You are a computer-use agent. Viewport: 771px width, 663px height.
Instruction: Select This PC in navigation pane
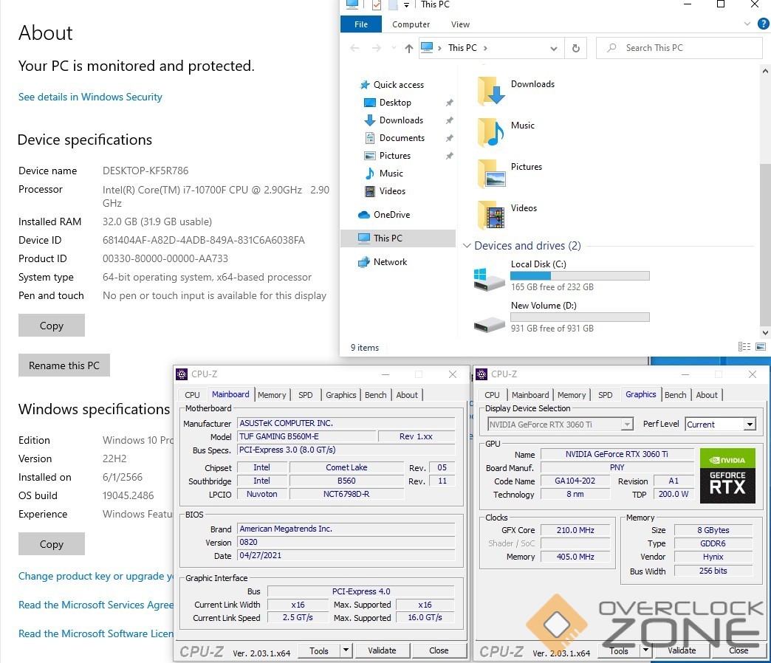coord(398,238)
